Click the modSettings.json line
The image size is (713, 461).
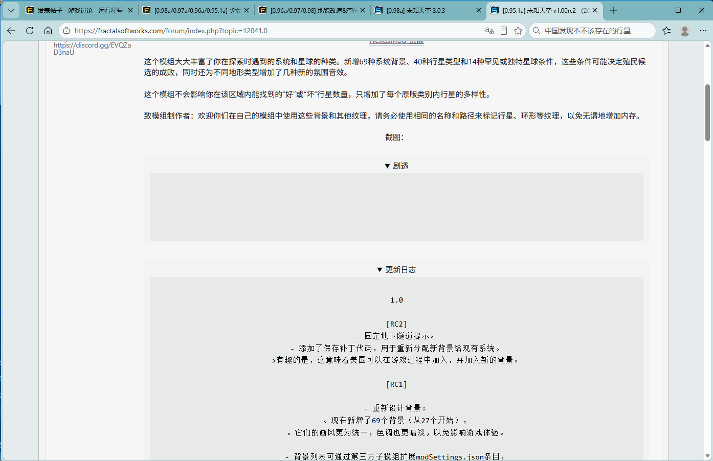click(x=396, y=456)
